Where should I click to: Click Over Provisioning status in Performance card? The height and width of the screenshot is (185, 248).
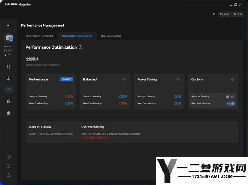(x=69, y=103)
